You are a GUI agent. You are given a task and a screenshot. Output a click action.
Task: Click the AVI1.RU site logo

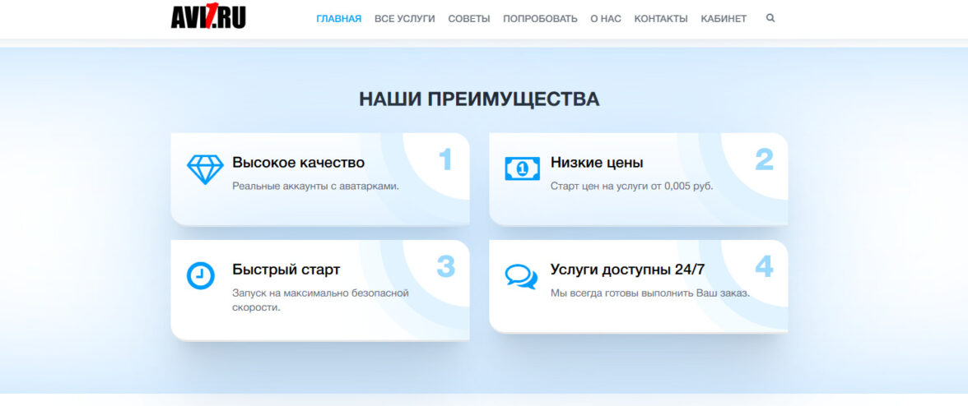pos(208,16)
